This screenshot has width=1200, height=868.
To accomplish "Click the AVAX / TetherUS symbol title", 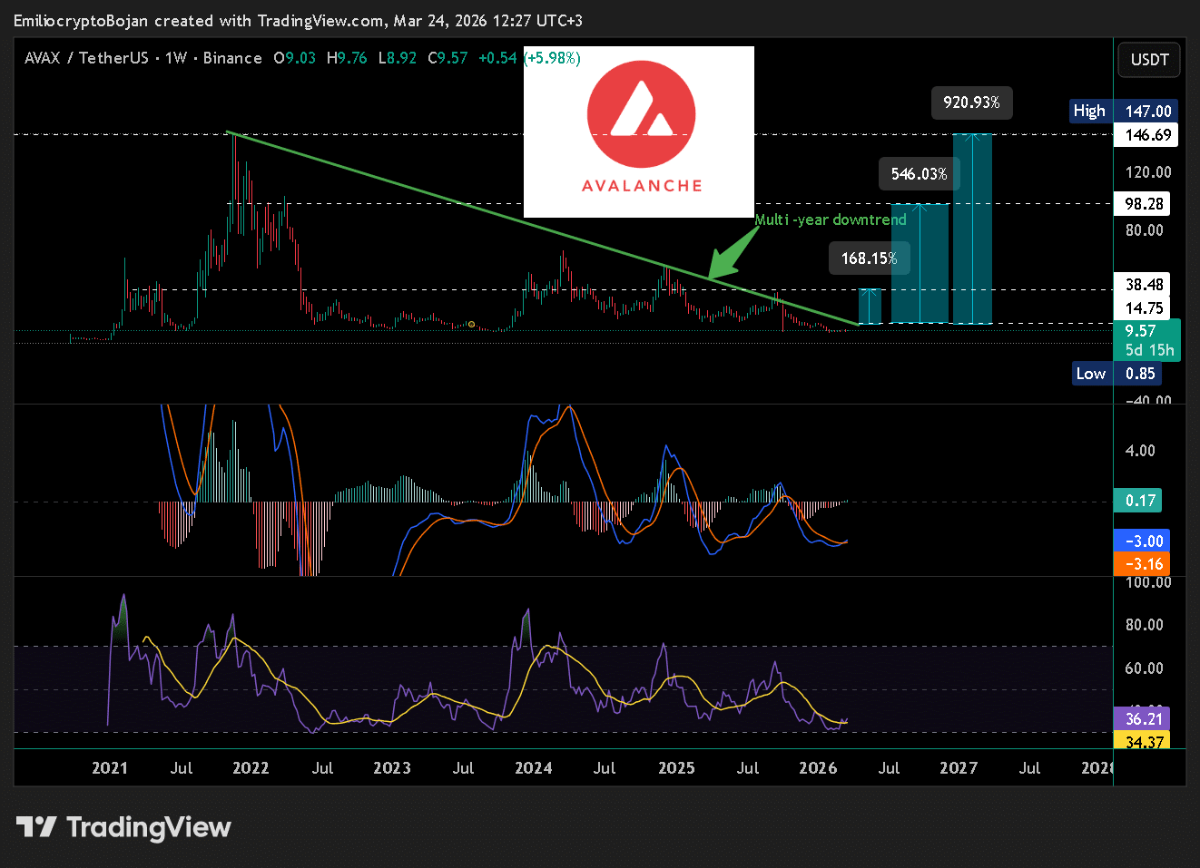I will pos(86,58).
